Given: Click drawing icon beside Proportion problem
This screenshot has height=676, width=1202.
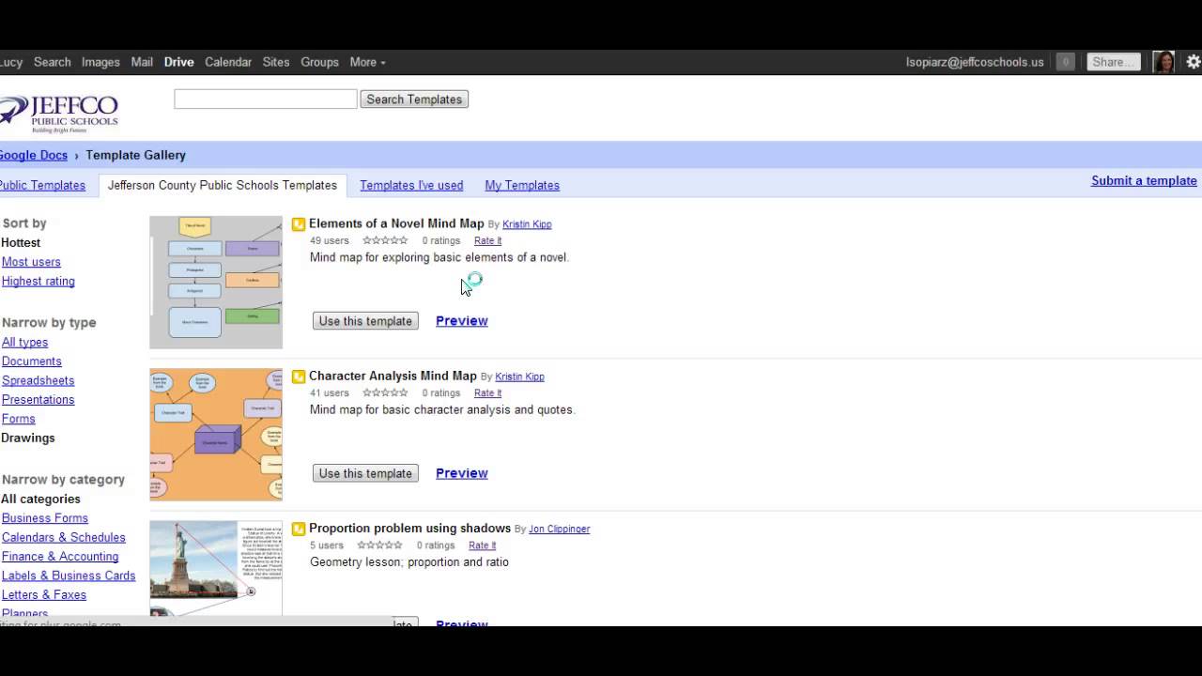Looking at the screenshot, I should (x=299, y=529).
